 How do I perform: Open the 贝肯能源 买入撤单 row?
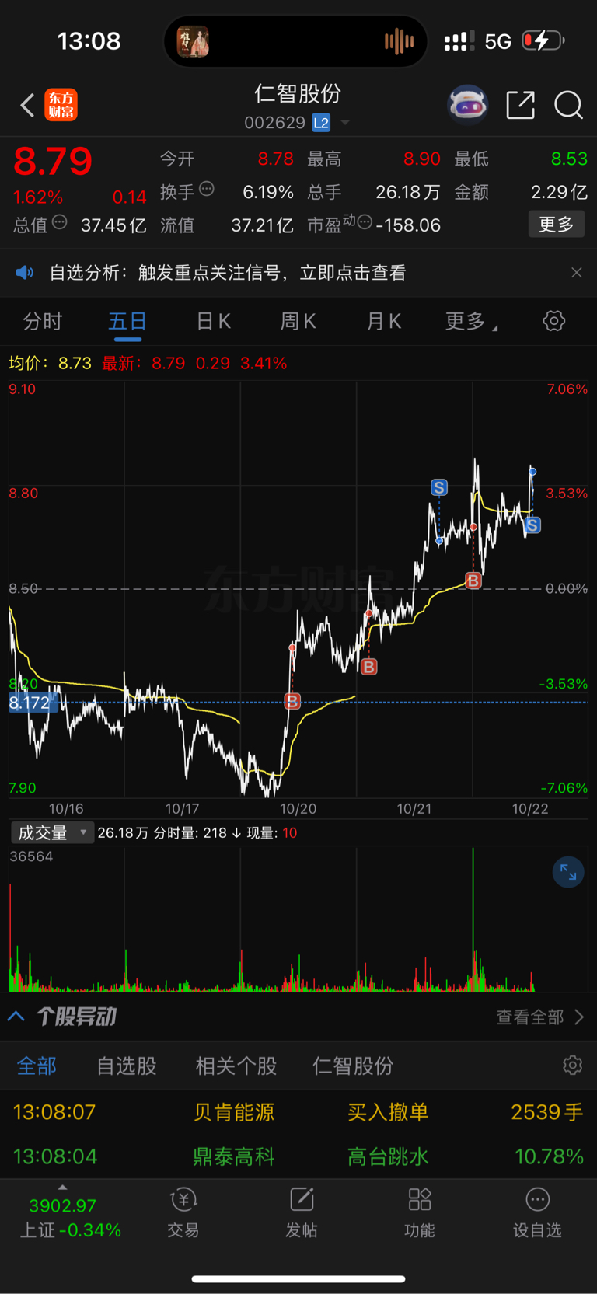298,1112
